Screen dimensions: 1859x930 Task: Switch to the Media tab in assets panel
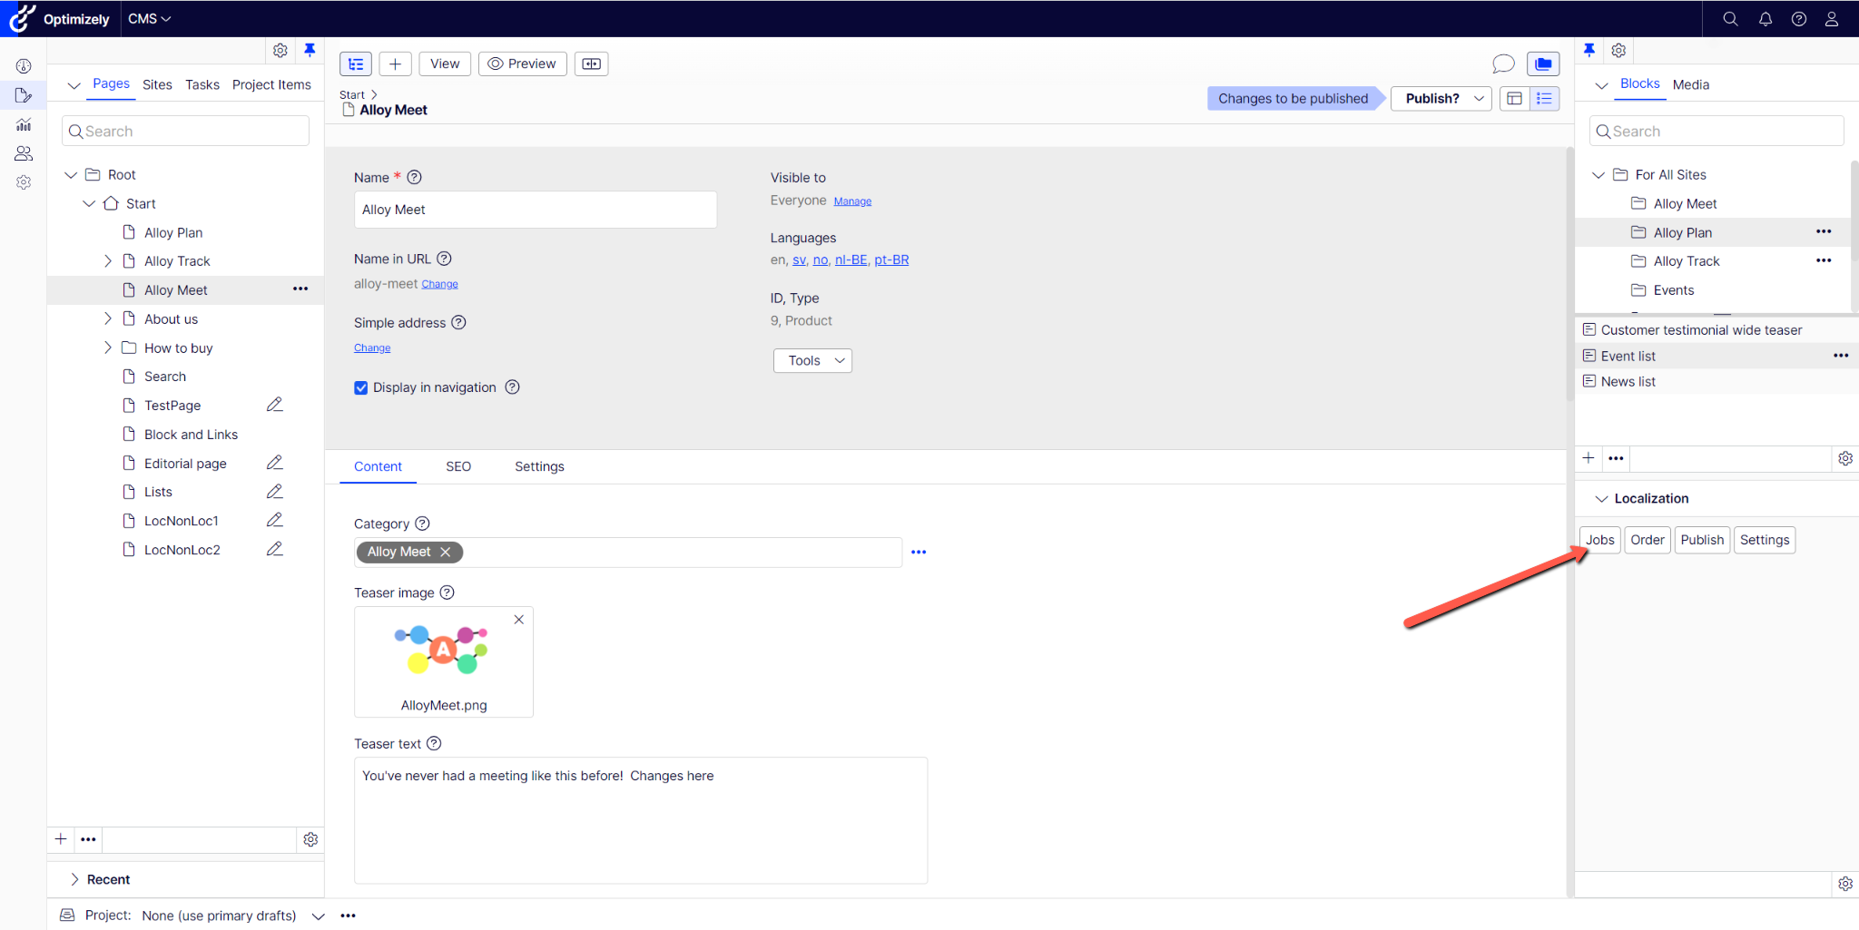1689,84
